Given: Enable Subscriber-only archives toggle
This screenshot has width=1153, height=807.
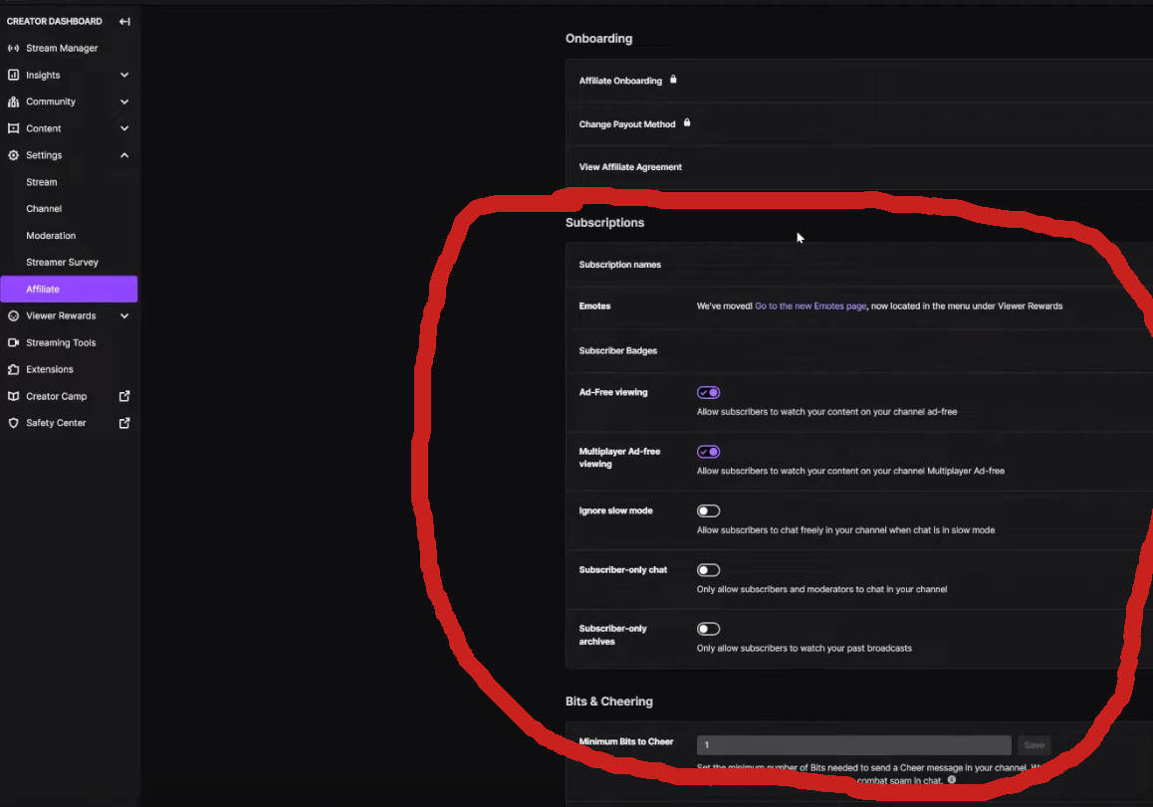Looking at the screenshot, I should pos(708,629).
